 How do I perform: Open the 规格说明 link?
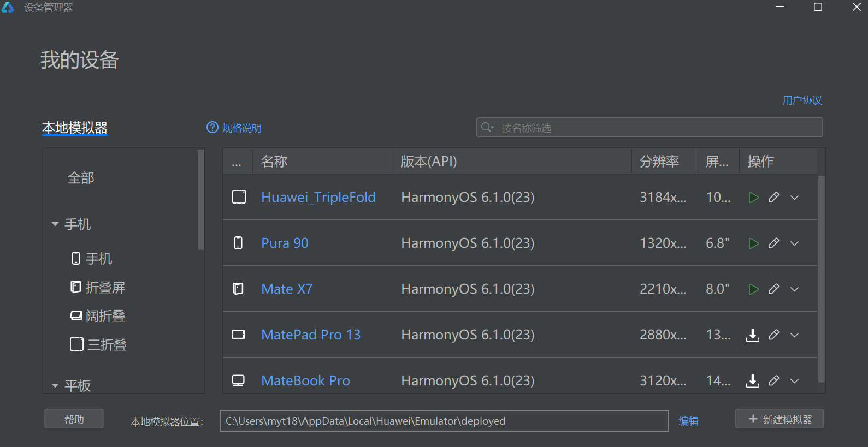[x=241, y=128]
